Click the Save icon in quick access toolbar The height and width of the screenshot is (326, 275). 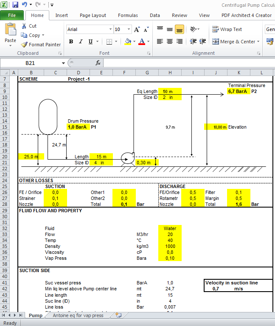click(15, 5)
